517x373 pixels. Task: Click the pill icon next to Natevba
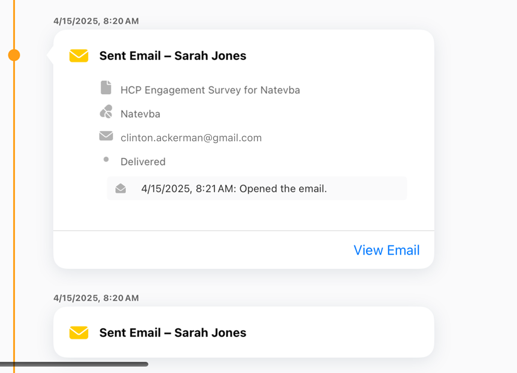tap(106, 112)
